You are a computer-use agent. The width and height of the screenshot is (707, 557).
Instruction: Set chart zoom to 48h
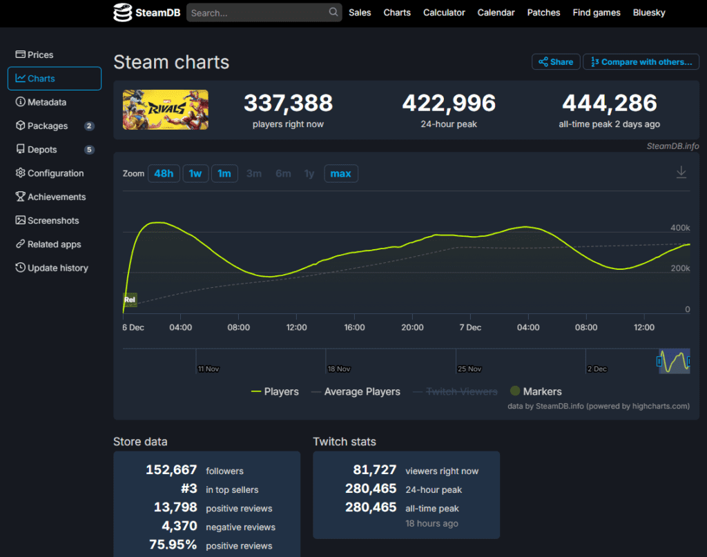click(164, 173)
